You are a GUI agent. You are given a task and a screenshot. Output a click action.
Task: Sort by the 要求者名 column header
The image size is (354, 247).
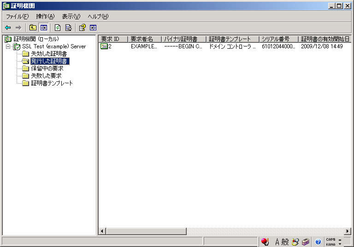click(144, 39)
